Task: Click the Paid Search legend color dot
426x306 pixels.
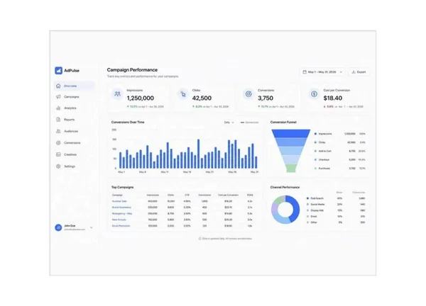Action: tap(307, 198)
